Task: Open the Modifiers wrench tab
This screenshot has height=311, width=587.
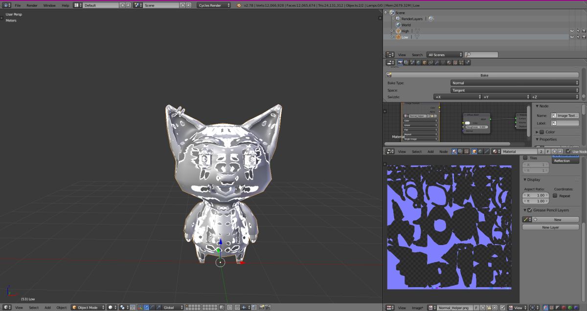Action: click(x=437, y=62)
